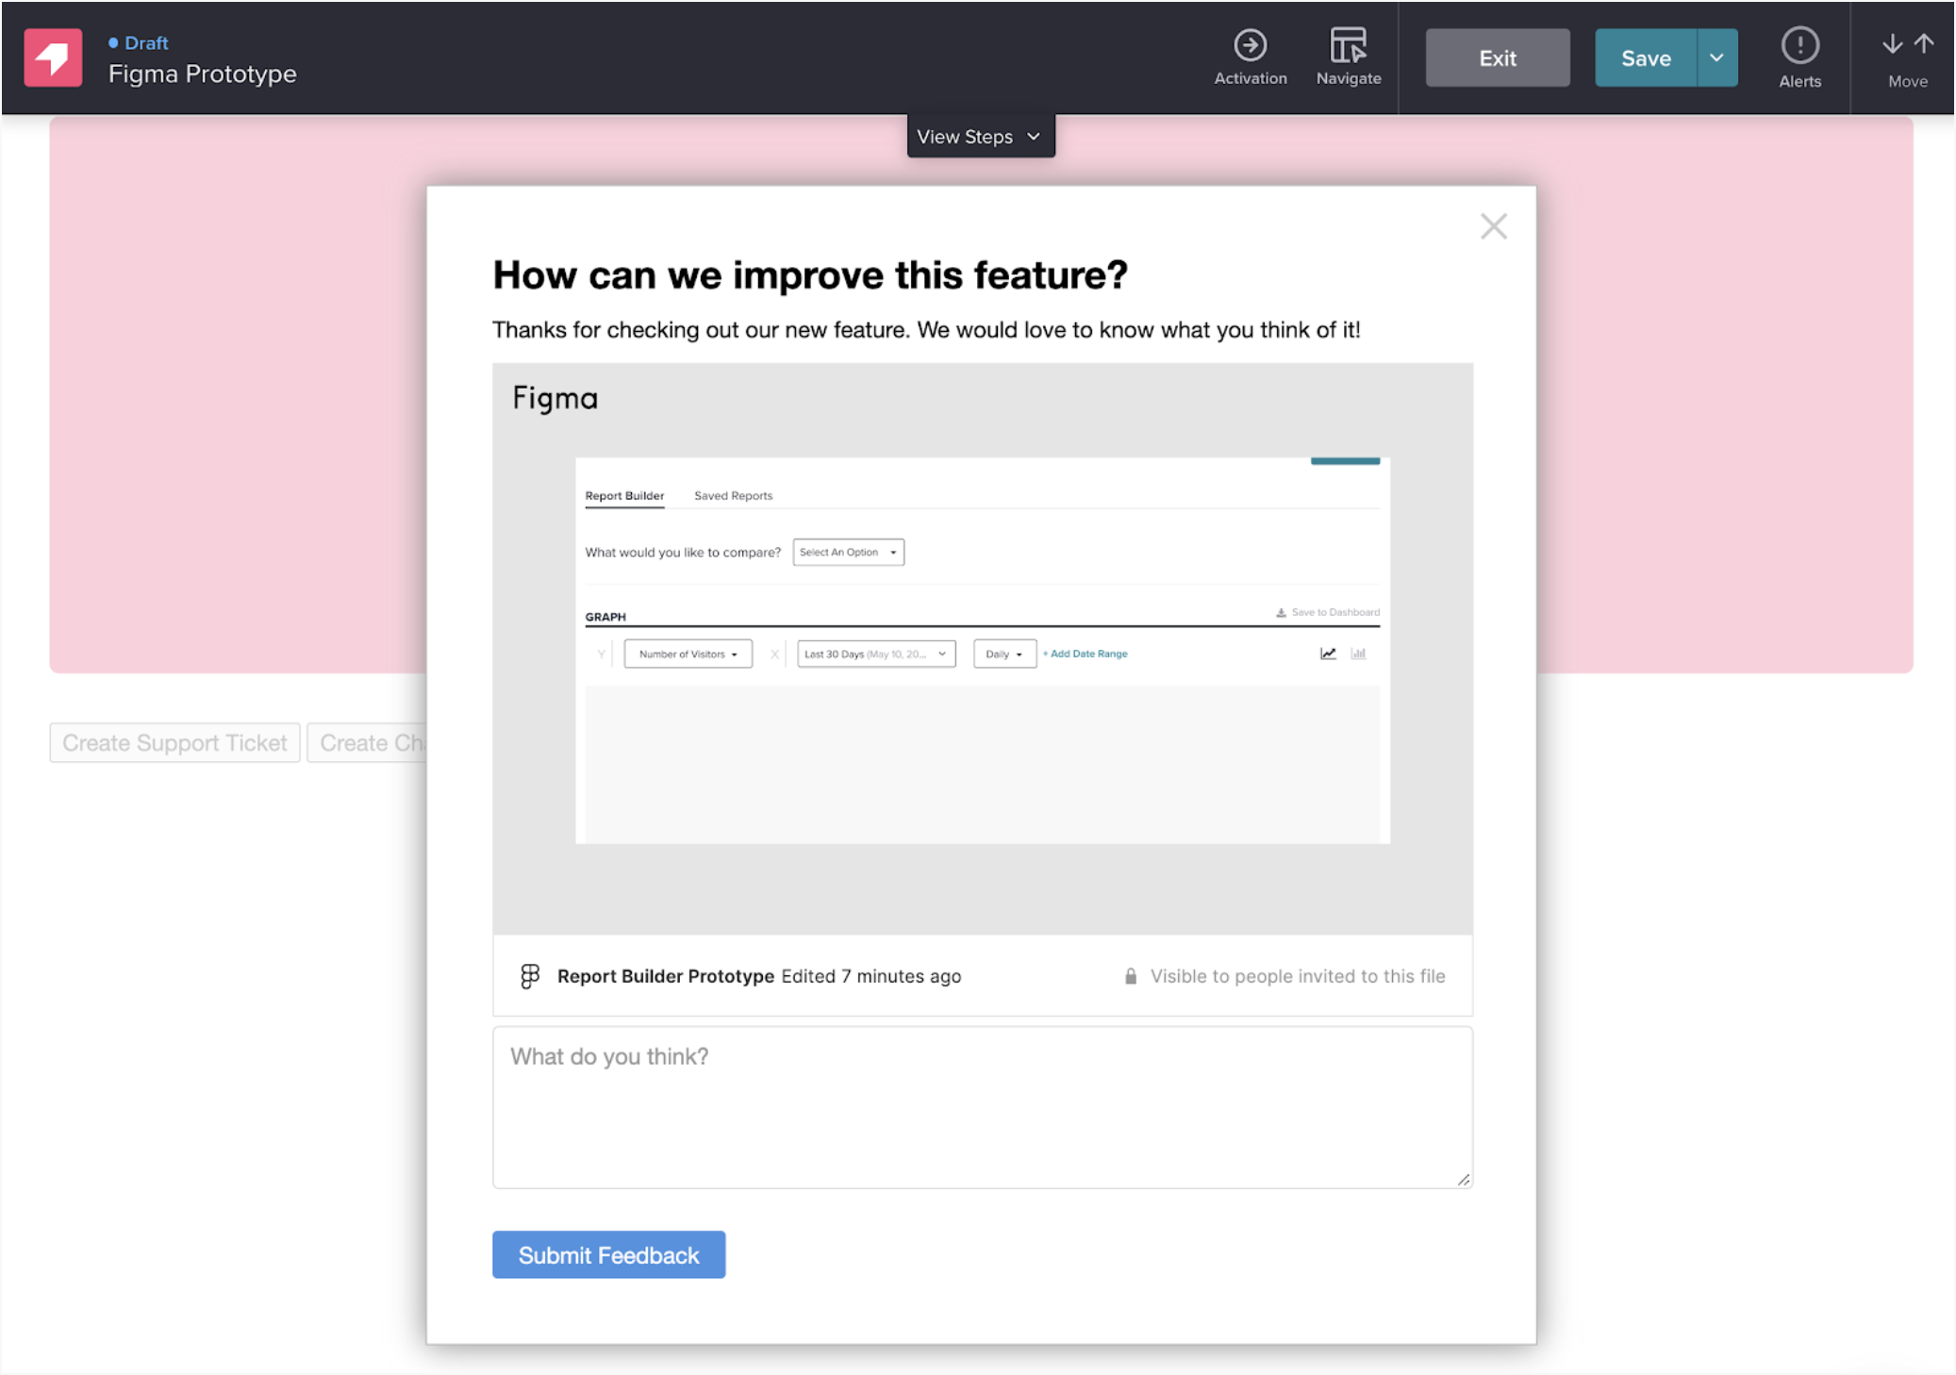This screenshot has width=1956, height=1375.
Task: Open the Last 30 Days date dropdown
Action: (x=876, y=654)
